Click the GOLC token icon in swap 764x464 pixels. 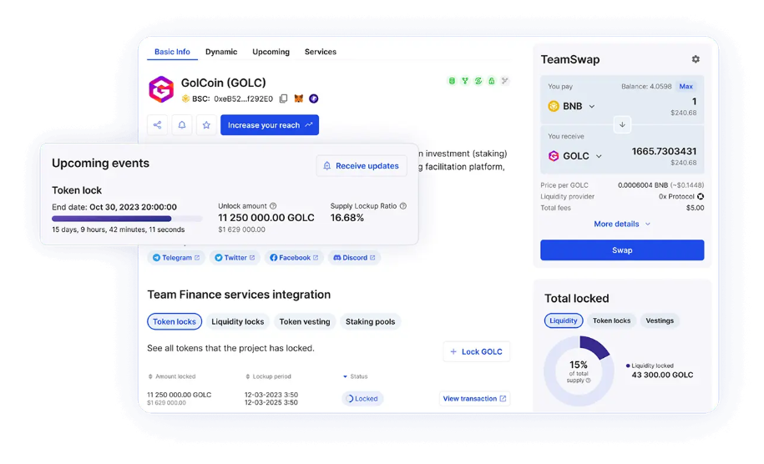coord(554,156)
